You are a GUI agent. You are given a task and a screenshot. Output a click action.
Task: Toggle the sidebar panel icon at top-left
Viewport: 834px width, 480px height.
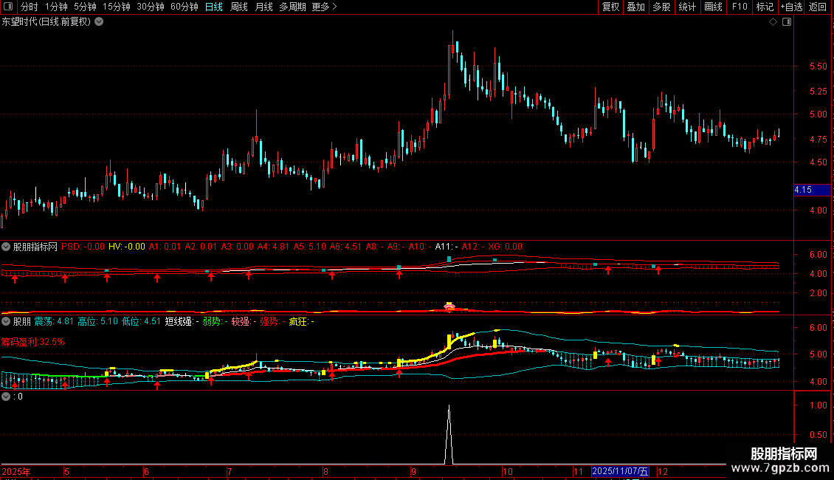click(x=8, y=7)
